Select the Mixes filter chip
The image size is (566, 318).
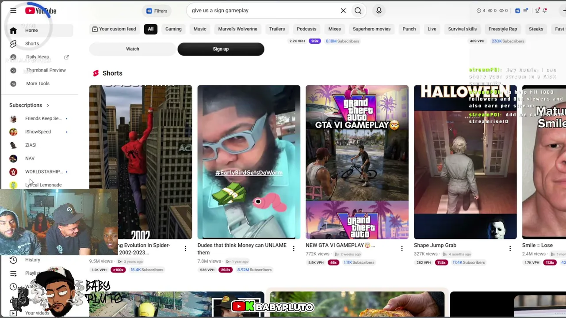(x=335, y=29)
